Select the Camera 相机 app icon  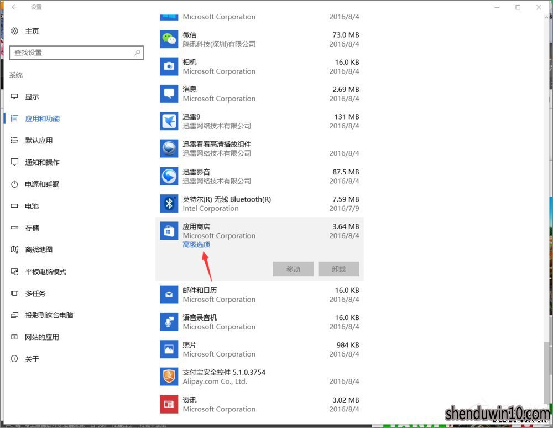coord(169,66)
